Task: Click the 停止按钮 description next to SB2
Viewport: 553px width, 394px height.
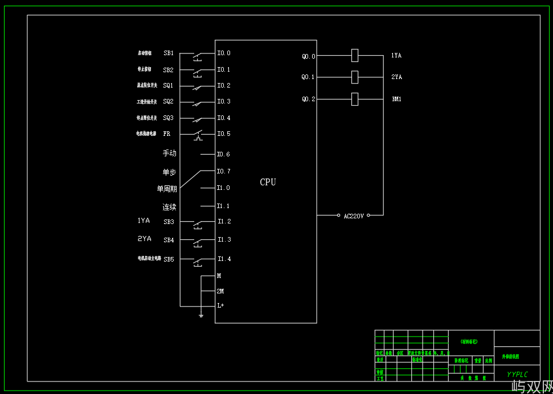Action: coord(145,69)
